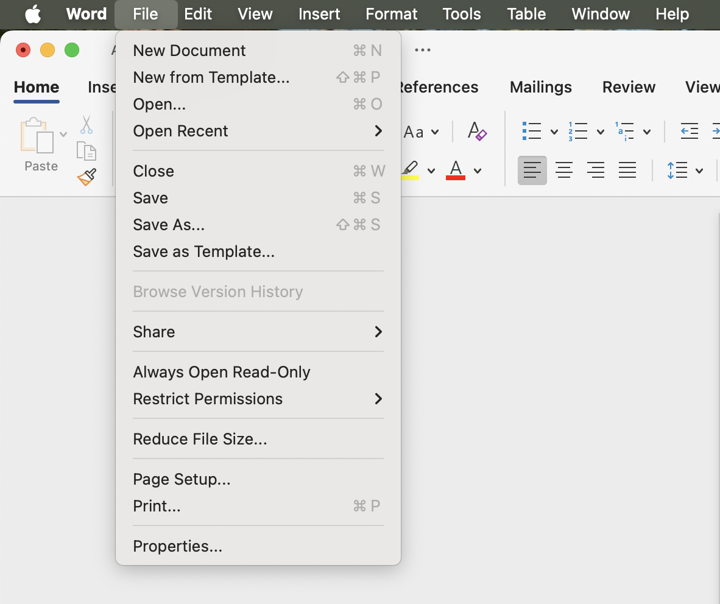Viewport: 720px width, 604px height.
Task: Choose Open... in the File menu
Action: click(258, 104)
